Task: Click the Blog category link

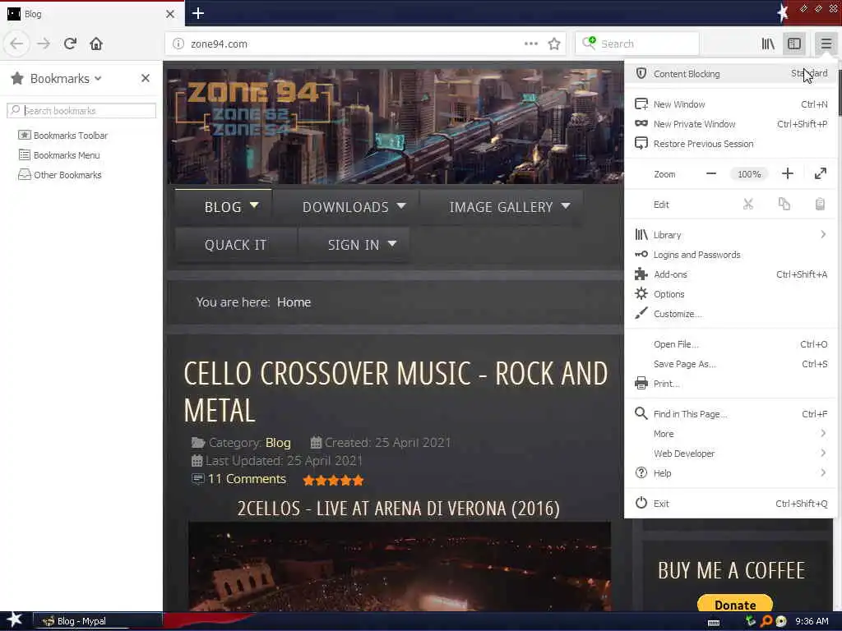Action: click(x=278, y=443)
